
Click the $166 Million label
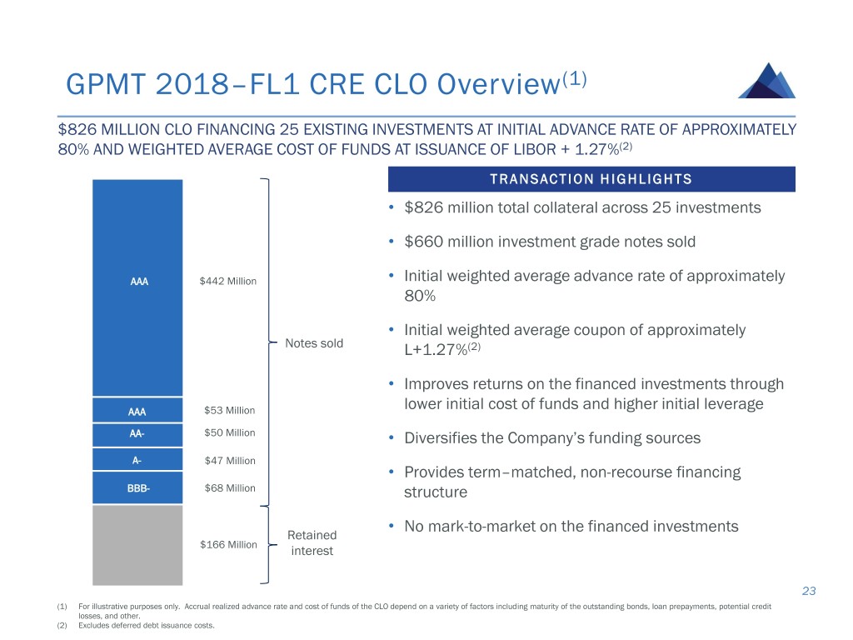click(x=228, y=544)
